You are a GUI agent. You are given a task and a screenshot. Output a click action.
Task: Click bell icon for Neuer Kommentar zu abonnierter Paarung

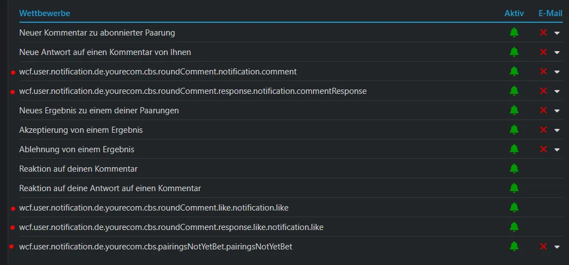tap(514, 33)
